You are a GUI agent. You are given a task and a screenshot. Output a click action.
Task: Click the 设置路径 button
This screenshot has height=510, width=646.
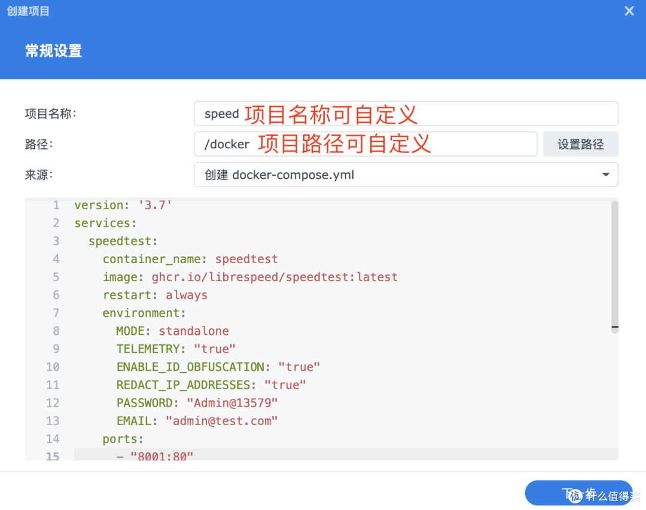tap(580, 143)
